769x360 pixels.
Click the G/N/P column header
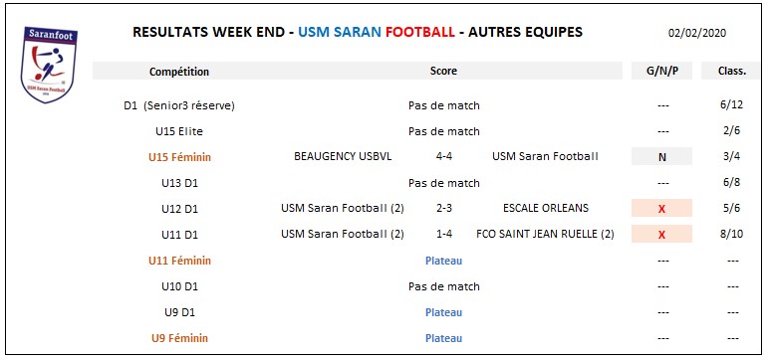[661, 71]
